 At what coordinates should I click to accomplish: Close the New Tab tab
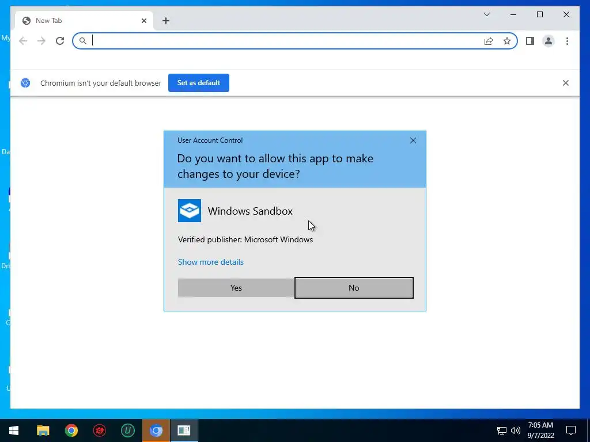click(x=143, y=21)
